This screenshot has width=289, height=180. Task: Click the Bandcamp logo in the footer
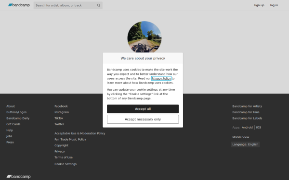coord(18,176)
